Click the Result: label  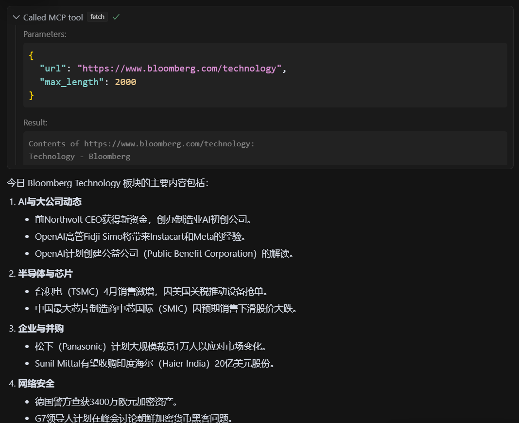pyautogui.click(x=35, y=123)
